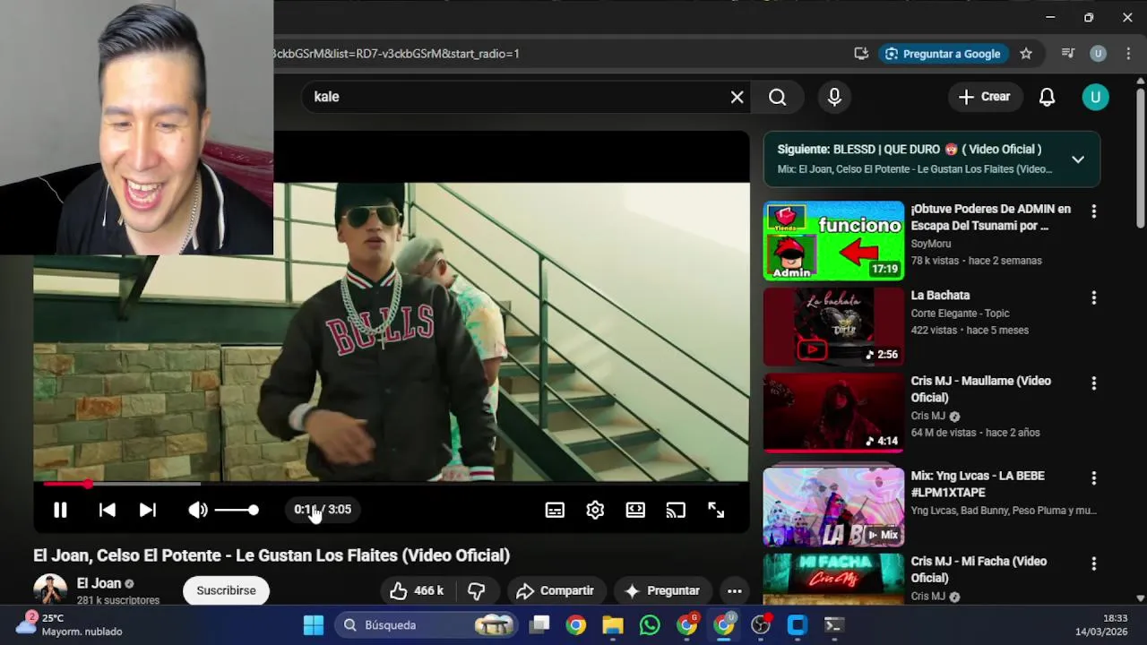Image resolution: width=1147 pixels, height=645 pixels.
Task: Open the taskbar clock showing 18:33
Action: pos(1101,624)
